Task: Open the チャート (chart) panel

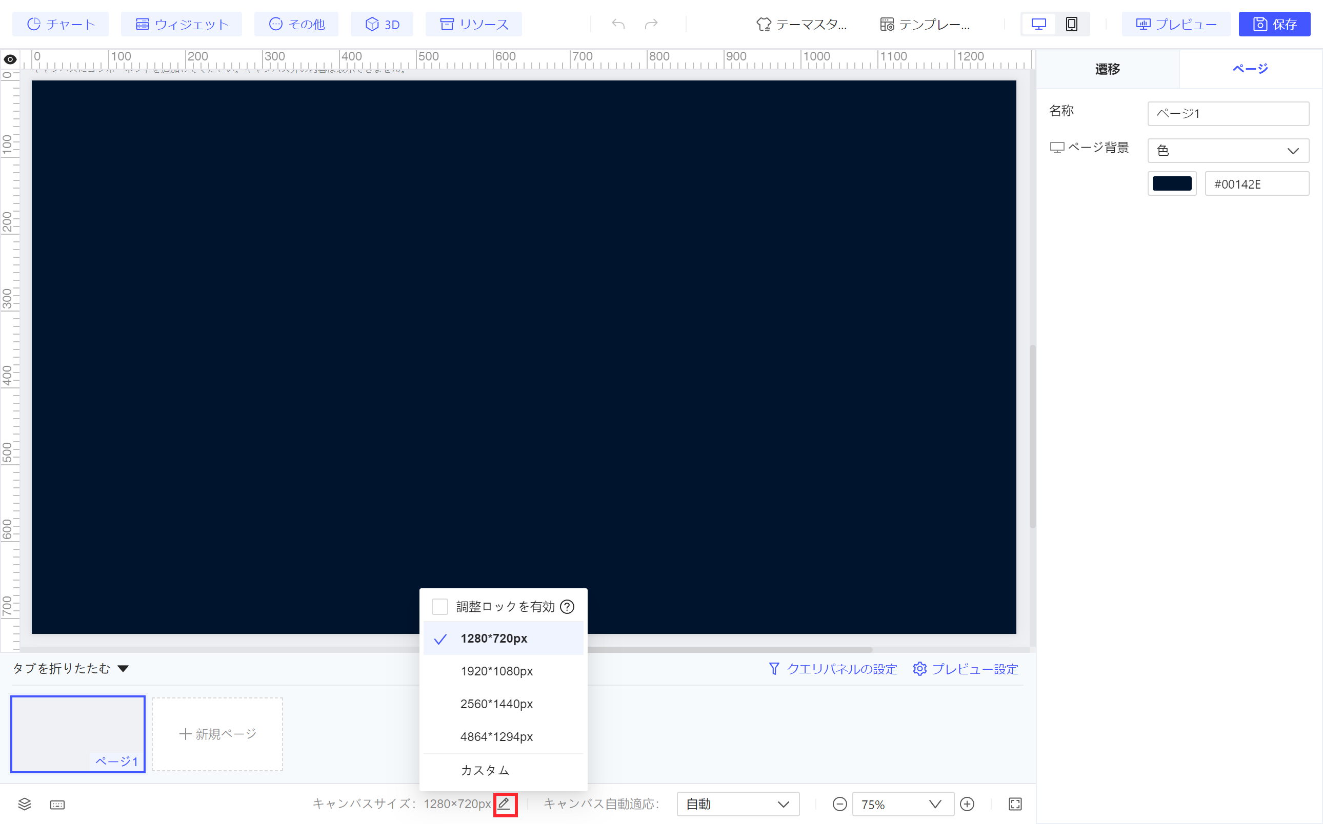Action: click(60, 24)
